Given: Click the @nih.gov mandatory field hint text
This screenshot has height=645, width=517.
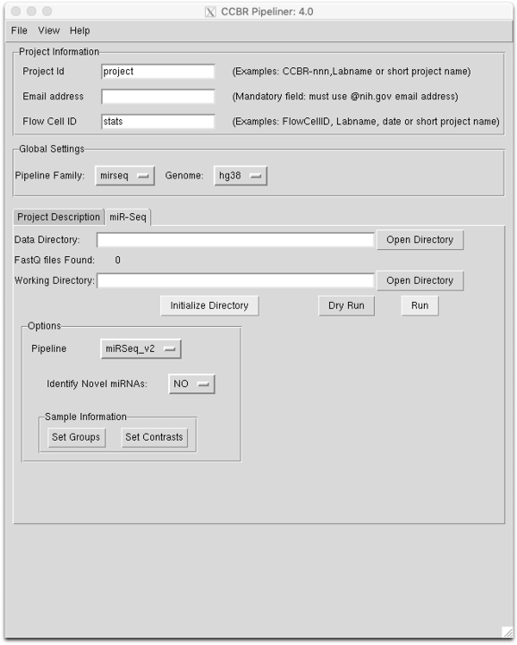Looking at the screenshot, I should [345, 96].
